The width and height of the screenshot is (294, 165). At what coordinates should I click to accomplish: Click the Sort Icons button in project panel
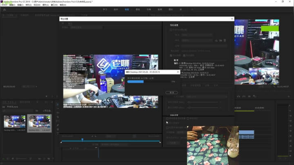pos(31,158)
